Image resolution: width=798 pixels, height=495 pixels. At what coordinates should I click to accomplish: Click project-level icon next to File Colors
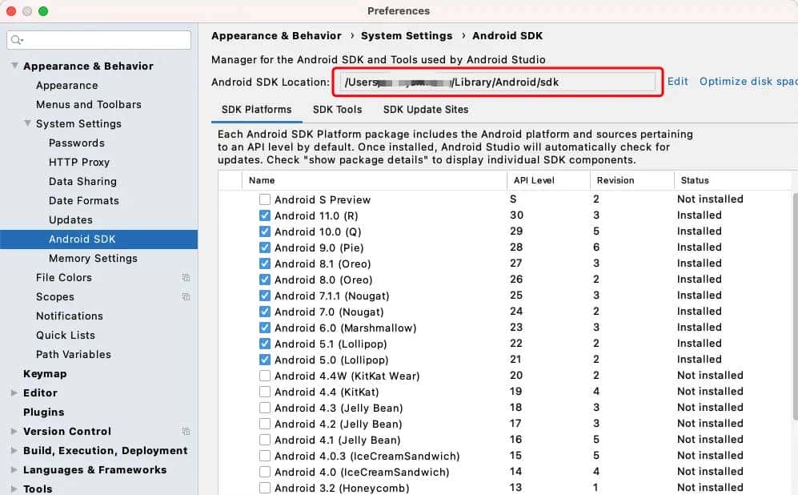186,278
